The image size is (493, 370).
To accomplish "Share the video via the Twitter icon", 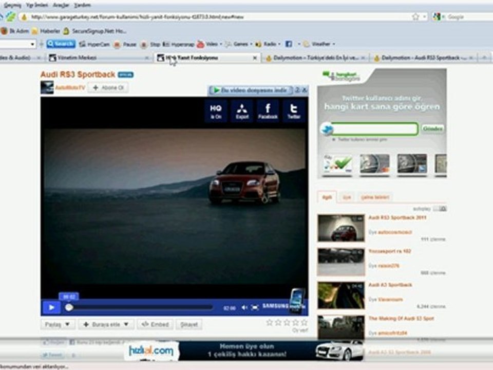I will click(x=294, y=111).
